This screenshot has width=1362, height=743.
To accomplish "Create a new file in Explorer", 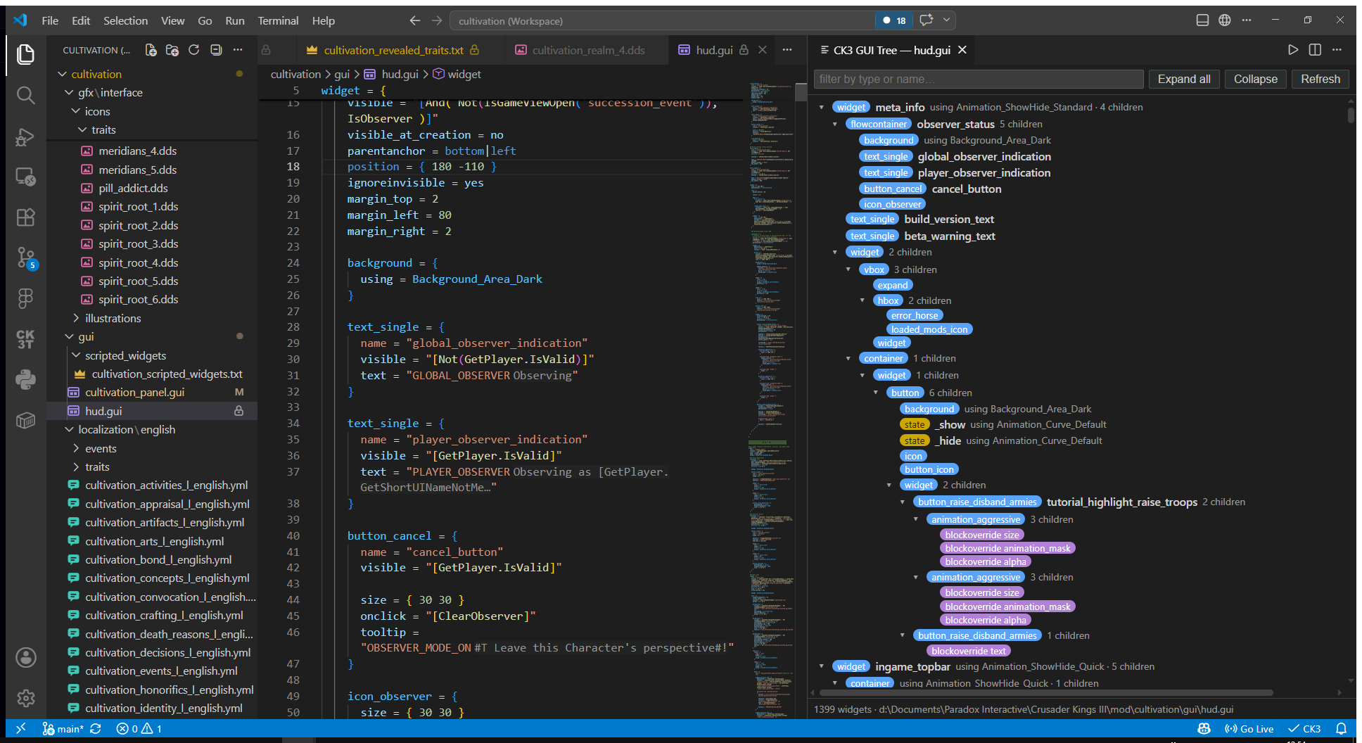I will pos(151,50).
